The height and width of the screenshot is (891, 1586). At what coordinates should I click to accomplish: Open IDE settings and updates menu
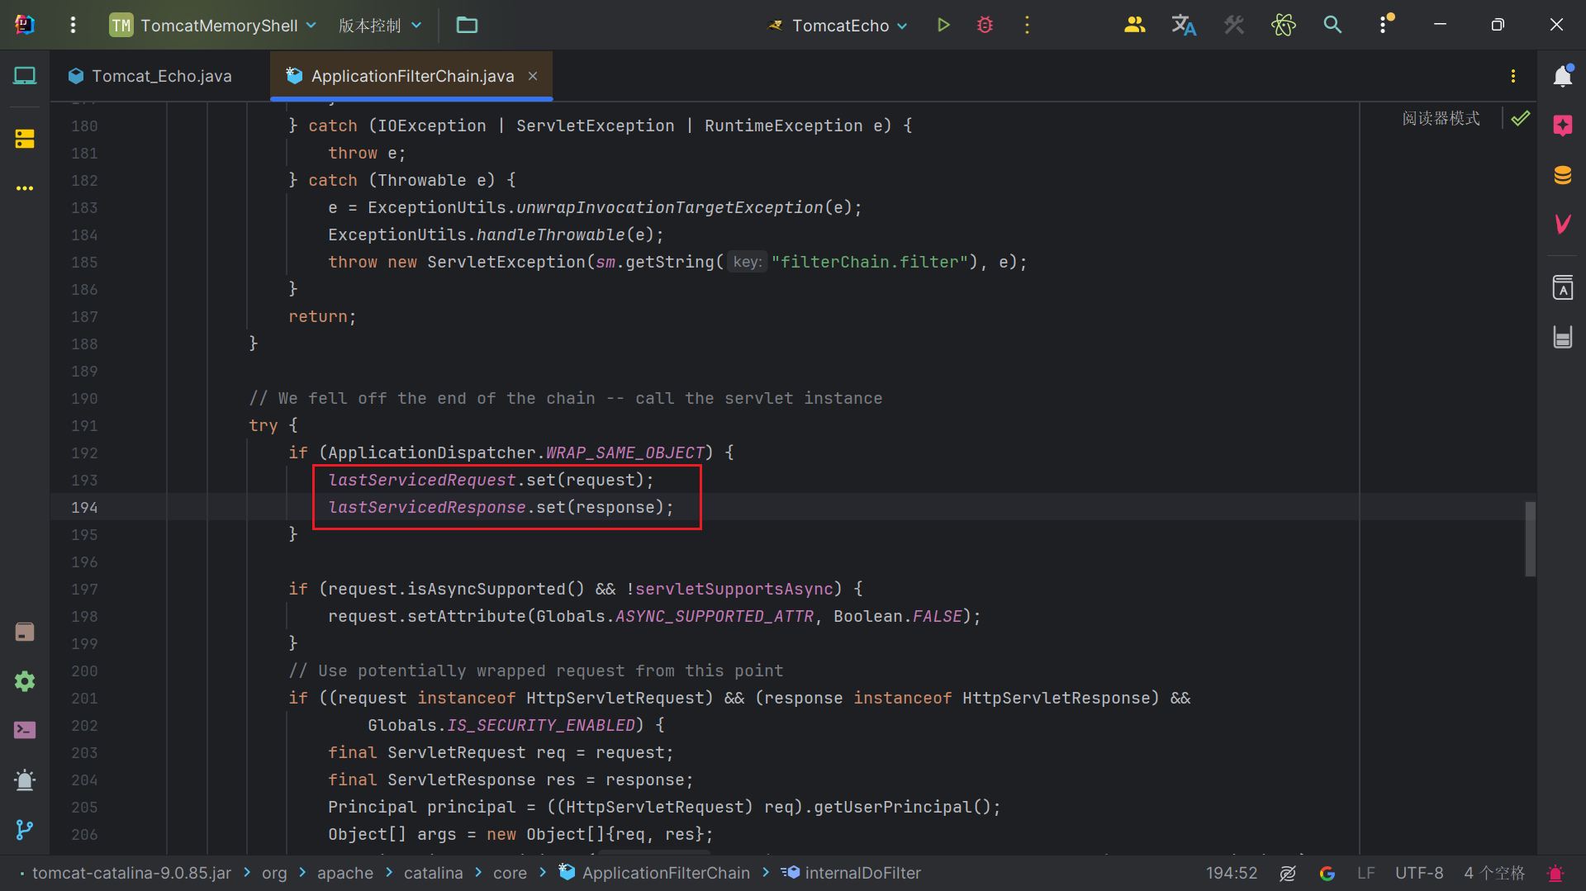click(x=1384, y=25)
